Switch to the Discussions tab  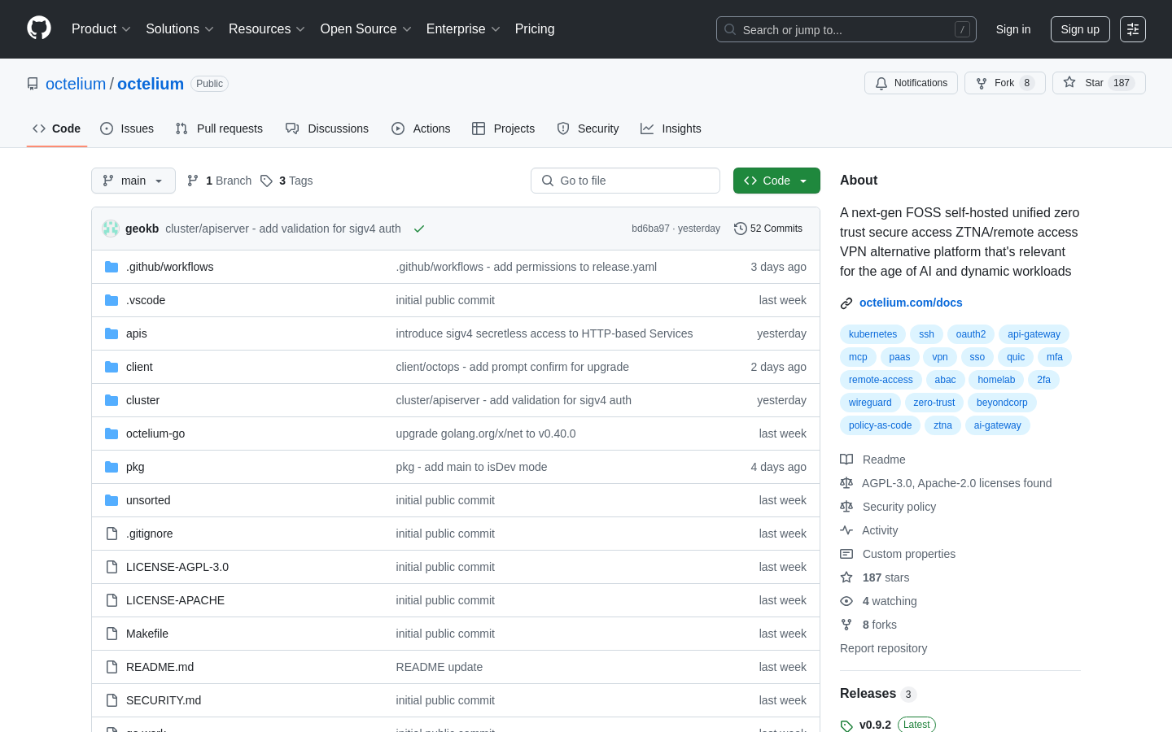point(327,129)
